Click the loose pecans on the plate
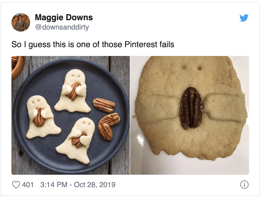 [x=106, y=117]
